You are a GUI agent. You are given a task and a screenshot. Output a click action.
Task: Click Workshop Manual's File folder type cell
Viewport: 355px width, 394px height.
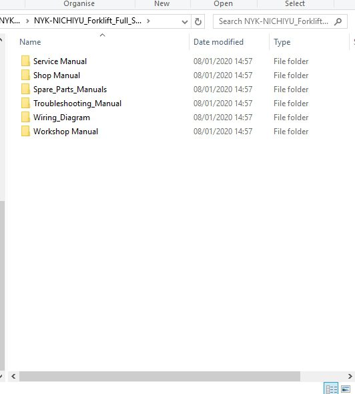291,132
